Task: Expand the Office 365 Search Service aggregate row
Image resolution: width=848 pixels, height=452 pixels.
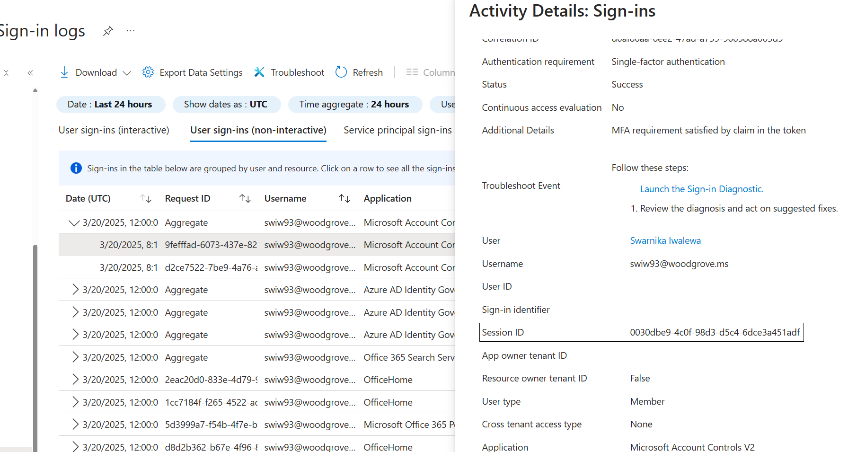Action: point(75,357)
